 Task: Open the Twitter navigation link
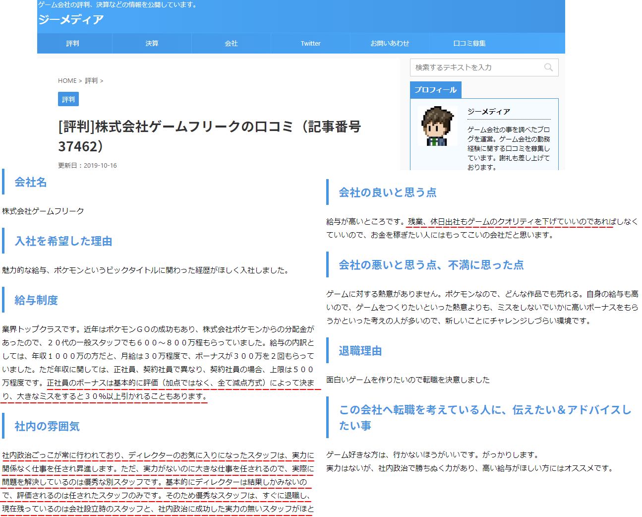310,44
